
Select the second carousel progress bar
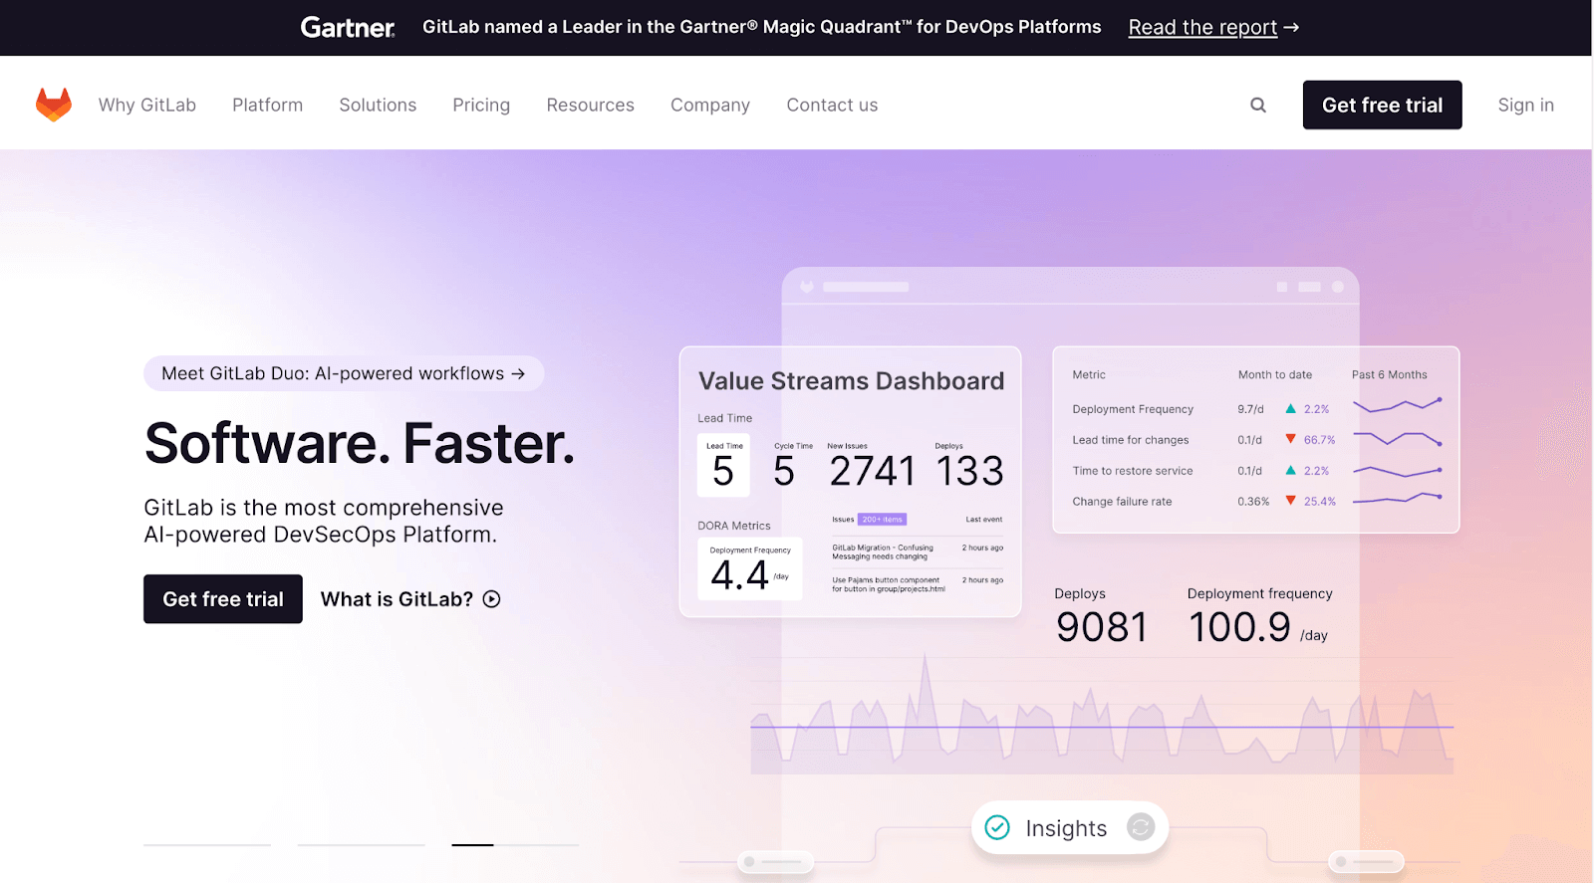pyautogui.click(x=361, y=845)
